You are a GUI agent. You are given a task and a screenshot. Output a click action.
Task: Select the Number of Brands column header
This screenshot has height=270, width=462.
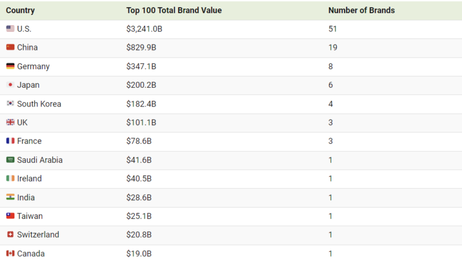(362, 10)
